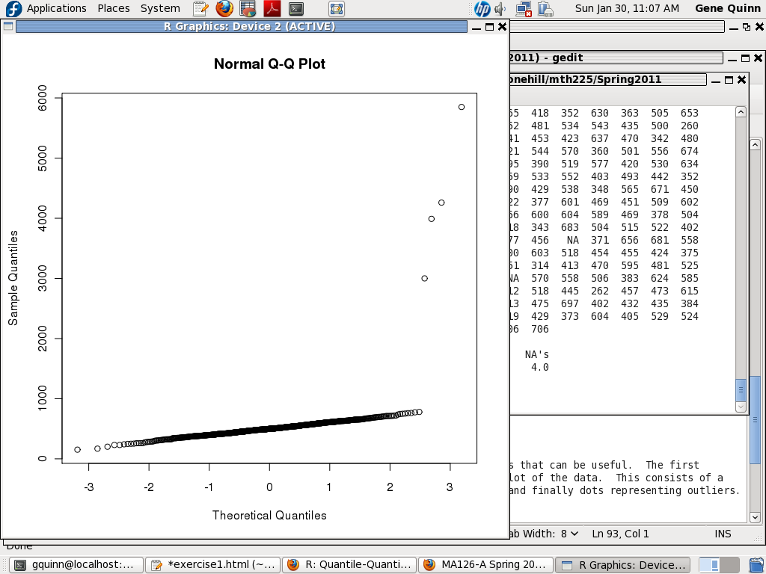Toggle the INS insert mode indicator
The height and width of the screenshot is (574, 766).
click(722, 534)
